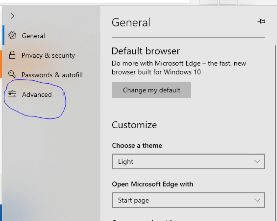The image size is (277, 221).
Task: Click the theme dropdown arrow
Action: 257,162
